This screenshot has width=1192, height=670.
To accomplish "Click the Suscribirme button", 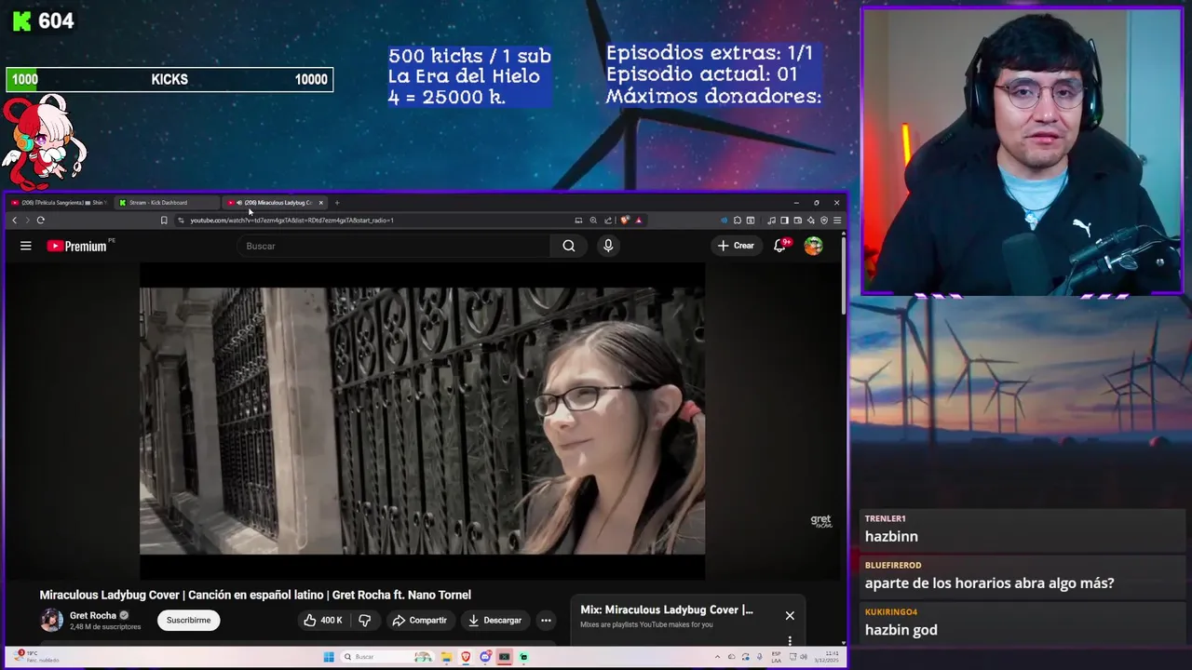I will pos(188,620).
